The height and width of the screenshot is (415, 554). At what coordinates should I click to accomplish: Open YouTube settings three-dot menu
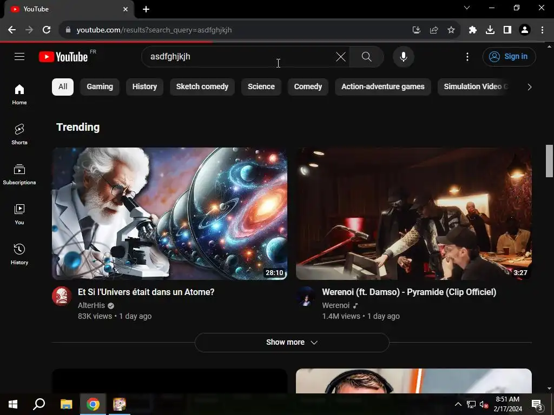coord(467,56)
